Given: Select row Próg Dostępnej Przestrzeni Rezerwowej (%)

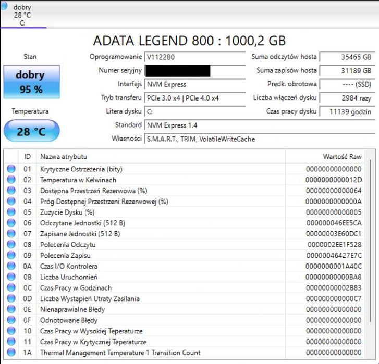Looking at the screenshot, I should [184, 202].
